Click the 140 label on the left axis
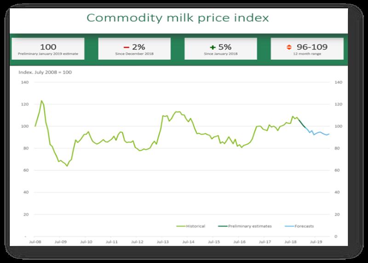 pyautogui.click(x=25, y=82)
